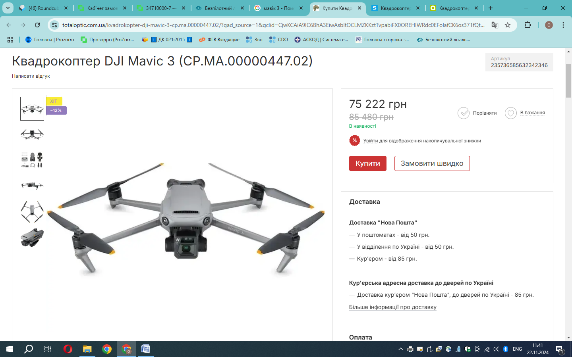Launch Opera from the taskbar
The height and width of the screenshot is (357, 572).
68,349
